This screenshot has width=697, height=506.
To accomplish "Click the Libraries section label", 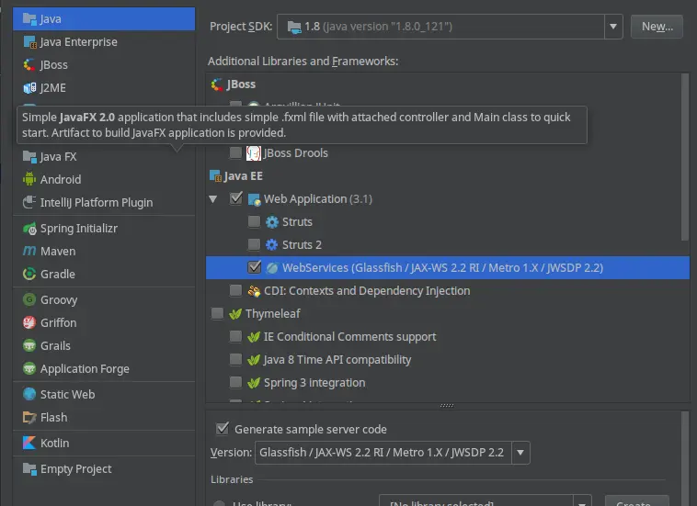I will click(232, 479).
